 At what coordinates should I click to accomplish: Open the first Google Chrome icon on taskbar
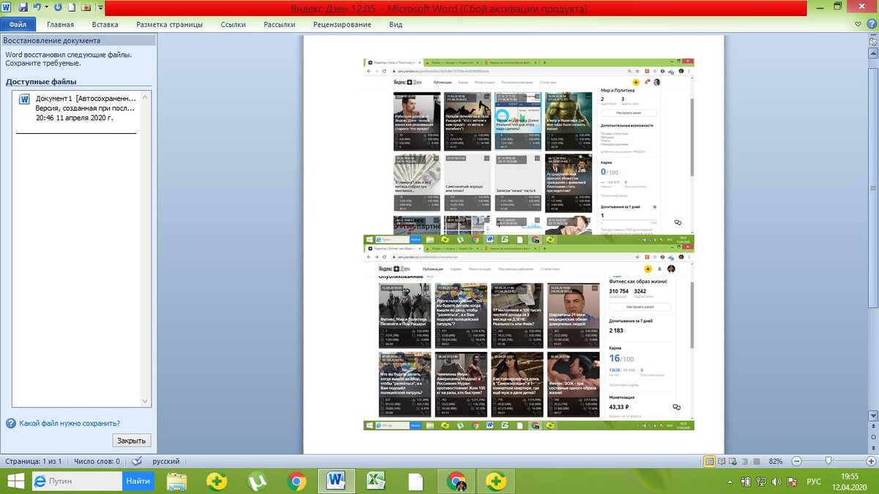point(297,481)
